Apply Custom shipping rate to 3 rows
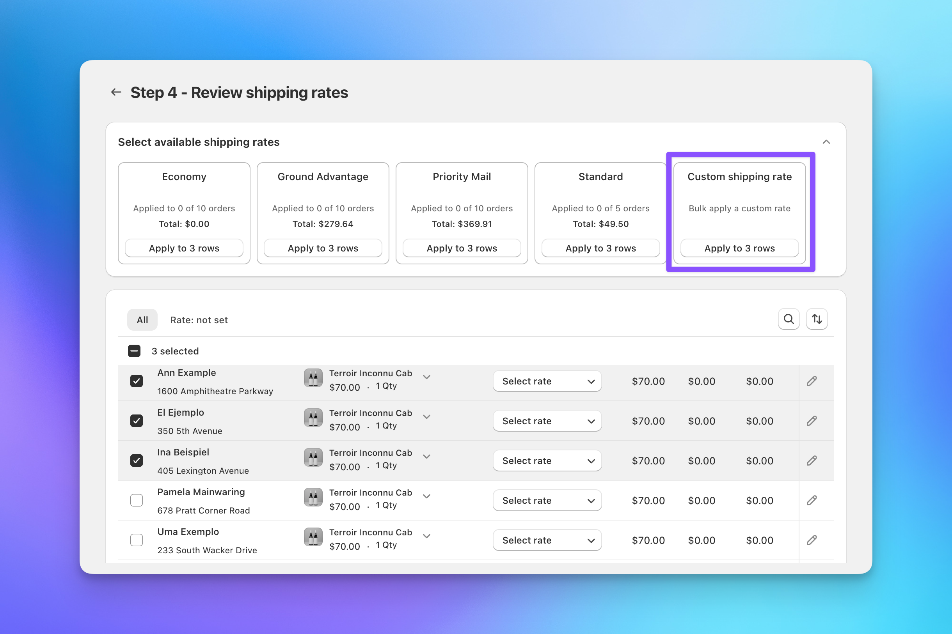The height and width of the screenshot is (634, 952). (x=739, y=248)
